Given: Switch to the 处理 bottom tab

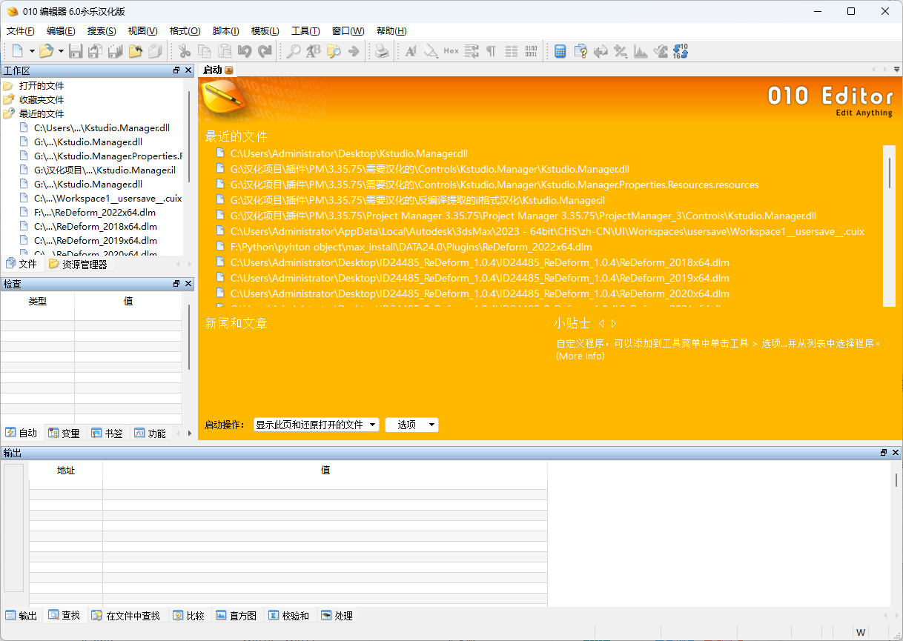Looking at the screenshot, I should pos(337,615).
